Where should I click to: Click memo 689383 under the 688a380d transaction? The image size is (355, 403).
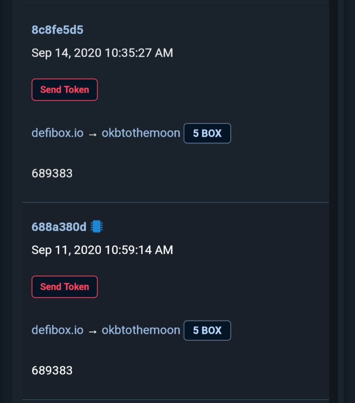click(x=52, y=371)
